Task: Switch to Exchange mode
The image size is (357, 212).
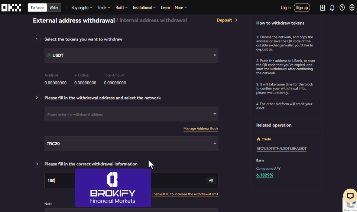Action: tap(37, 8)
